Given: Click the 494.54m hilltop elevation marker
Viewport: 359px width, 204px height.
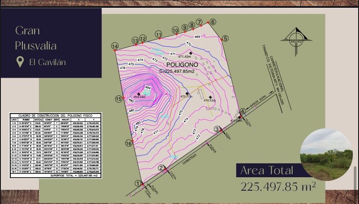Looking at the screenshot, I should pos(144,92).
